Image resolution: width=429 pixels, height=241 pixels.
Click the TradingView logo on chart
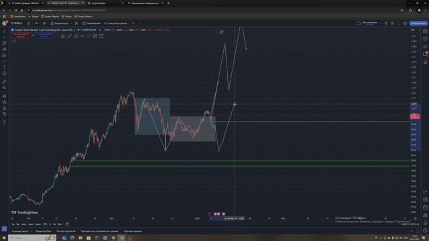pyautogui.click(x=25, y=212)
